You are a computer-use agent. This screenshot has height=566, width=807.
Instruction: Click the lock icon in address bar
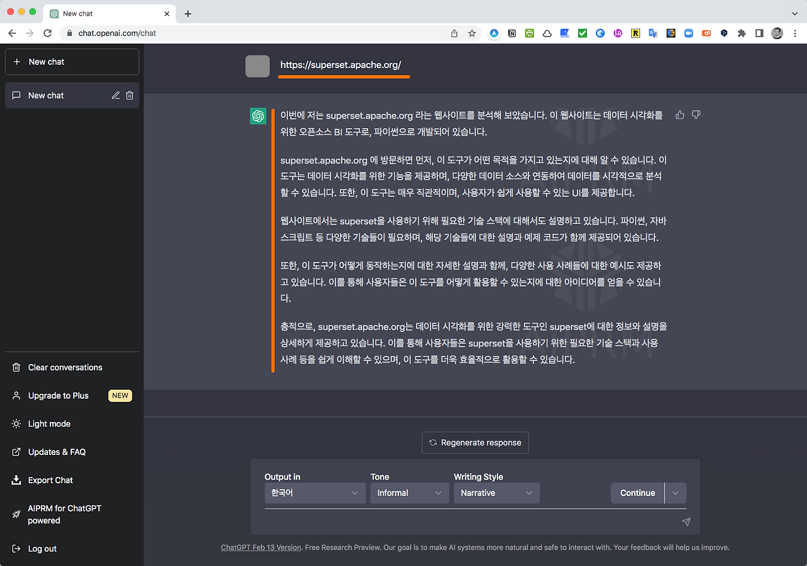pyautogui.click(x=70, y=33)
